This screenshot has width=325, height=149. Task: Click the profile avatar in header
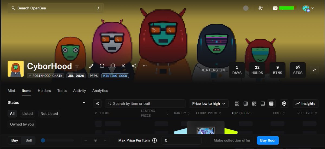pyautogui.click(x=306, y=8)
